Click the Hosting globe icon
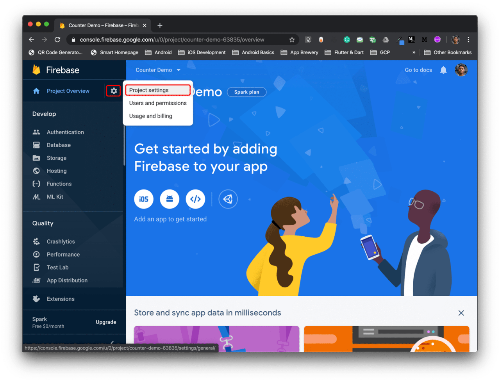The height and width of the screenshot is (382, 500). pos(36,171)
